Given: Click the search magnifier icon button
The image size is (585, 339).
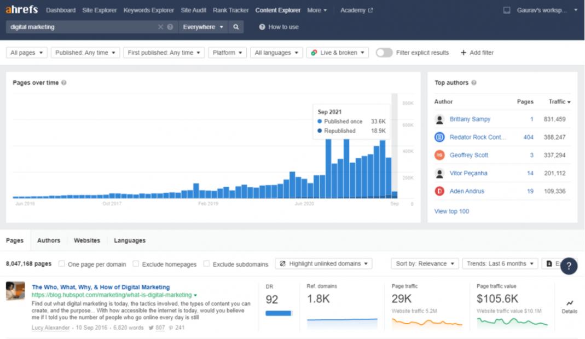Looking at the screenshot, I should point(236,27).
